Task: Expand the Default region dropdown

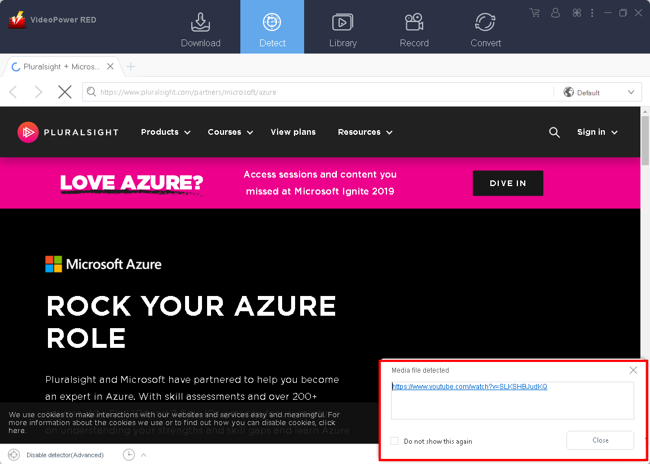Action: pyautogui.click(x=632, y=92)
